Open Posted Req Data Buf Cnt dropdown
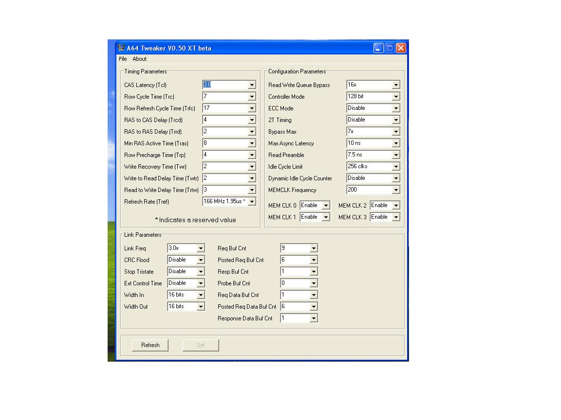The image size is (561, 420). pos(314,307)
